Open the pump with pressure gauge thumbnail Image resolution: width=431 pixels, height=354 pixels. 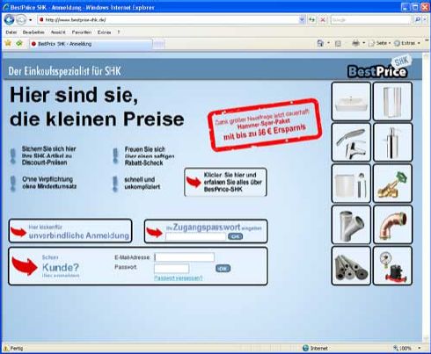(x=392, y=265)
